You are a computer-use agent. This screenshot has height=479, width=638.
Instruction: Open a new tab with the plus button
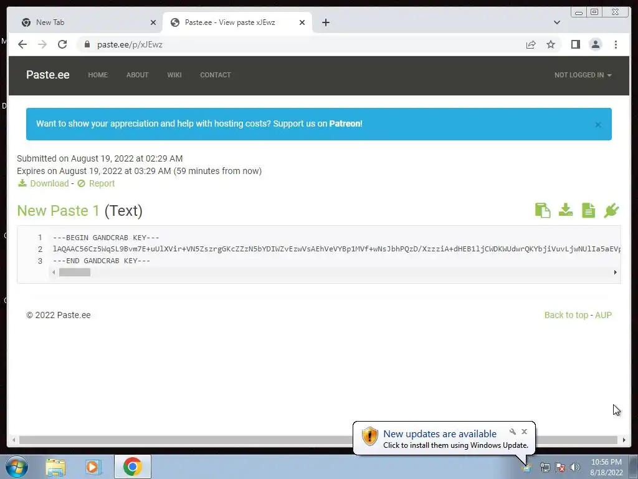click(x=325, y=22)
